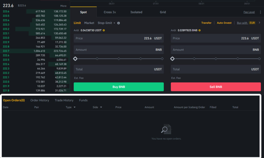Click the sell Price input field
Image resolution: width=264 pixels, height=158 pixels.
[216, 38]
